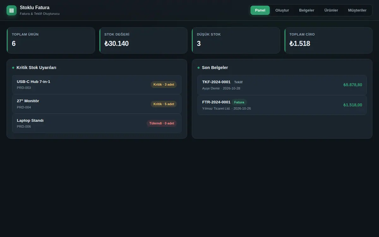Open document FTR-2024-0001
This screenshot has height=237, width=379.
click(x=282, y=105)
